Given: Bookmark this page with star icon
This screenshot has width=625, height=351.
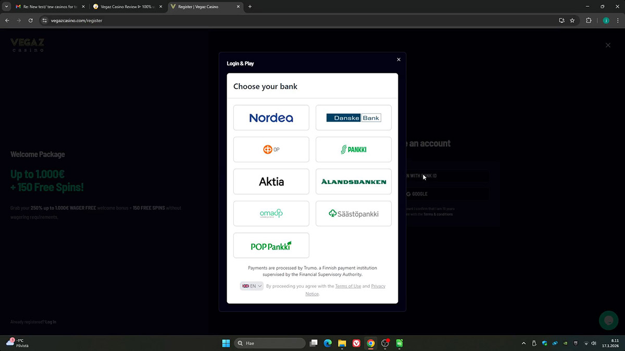Looking at the screenshot, I should pyautogui.click(x=572, y=20).
